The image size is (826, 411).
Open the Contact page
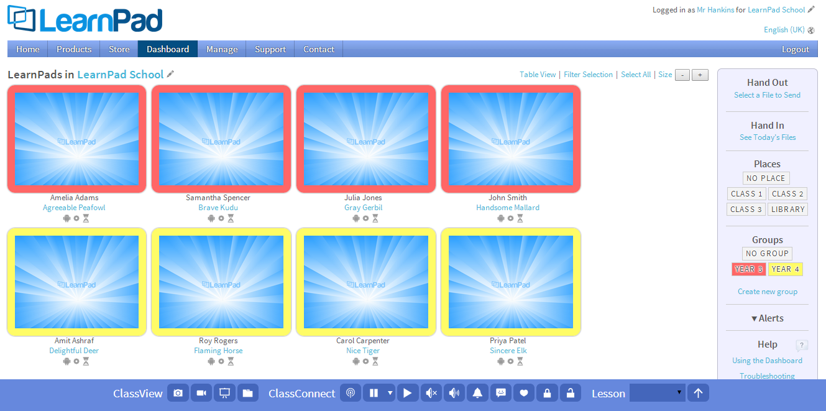(x=319, y=49)
